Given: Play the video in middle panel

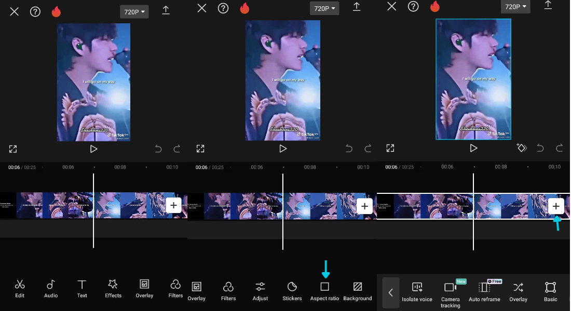Looking at the screenshot, I should pyautogui.click(x=282, y=148).
